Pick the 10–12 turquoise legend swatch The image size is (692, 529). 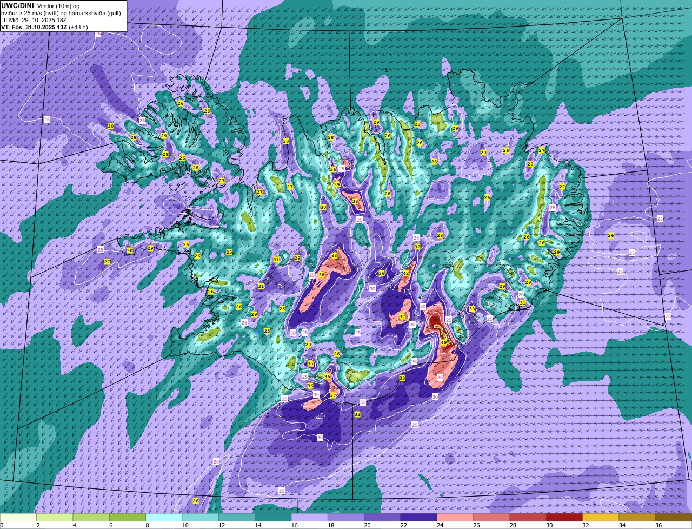[x=201, y=518]
